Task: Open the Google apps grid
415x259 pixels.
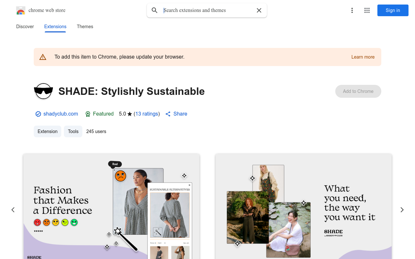Action: (x=367, y=10)
